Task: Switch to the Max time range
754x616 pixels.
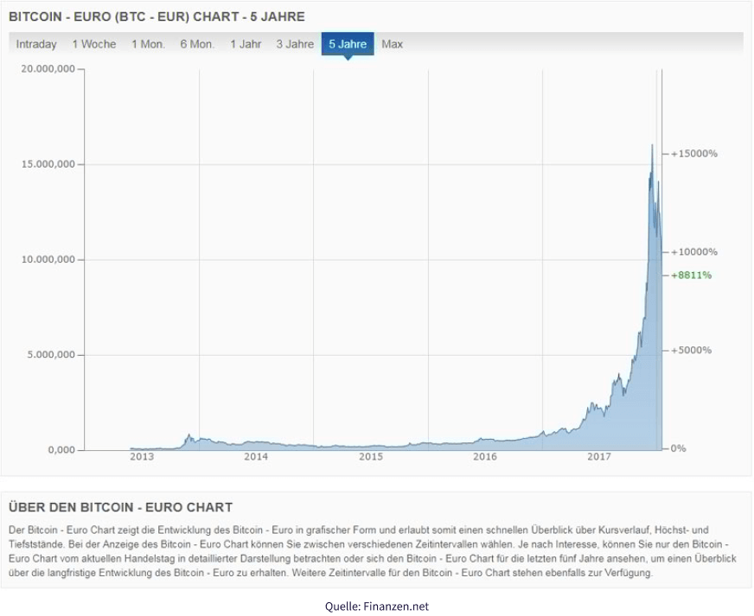Action: click(394, 44)
